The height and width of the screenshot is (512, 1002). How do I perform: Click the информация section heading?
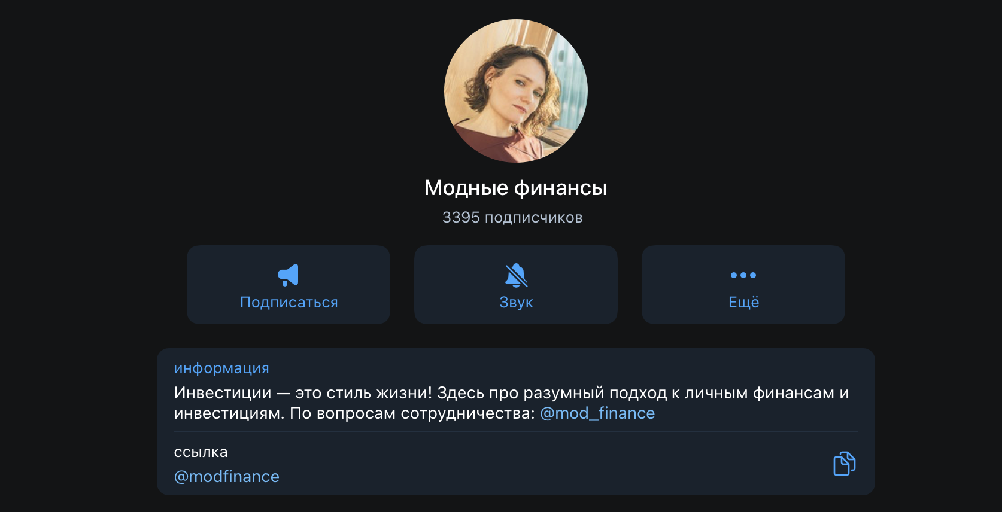tap(221, 368)
